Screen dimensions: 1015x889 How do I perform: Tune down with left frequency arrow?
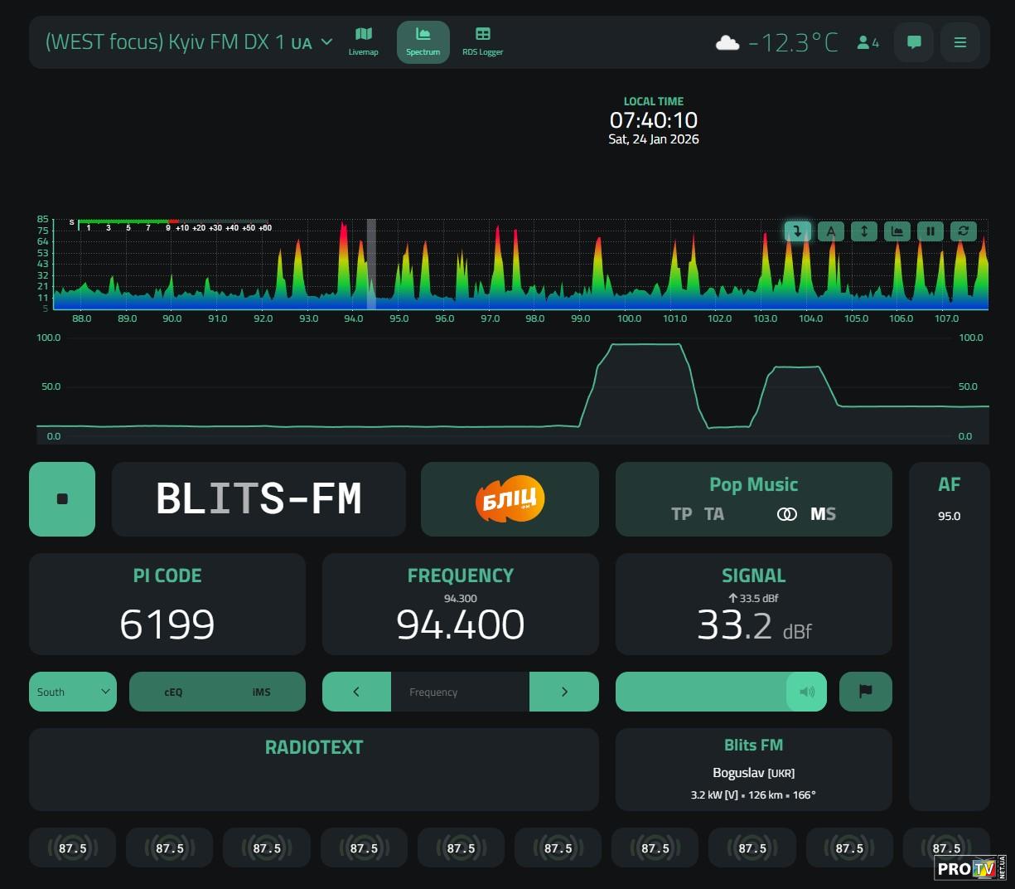pyautogui.click(x=356, y=692)
